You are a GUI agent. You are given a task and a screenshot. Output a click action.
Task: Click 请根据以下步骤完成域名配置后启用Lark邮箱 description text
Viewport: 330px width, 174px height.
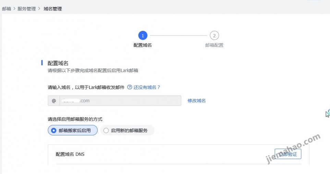click(x=93, y=70)
